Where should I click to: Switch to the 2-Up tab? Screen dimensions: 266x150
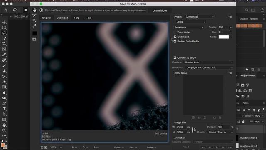(76, 17)
